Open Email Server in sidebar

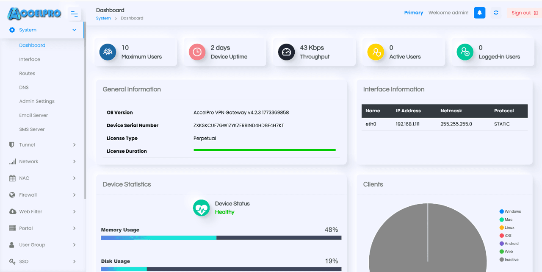tap(33, 115)
